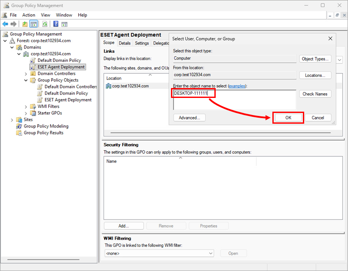Open the Action menu
This screenshot has height=271, width=348.
(x=28, y=15)
